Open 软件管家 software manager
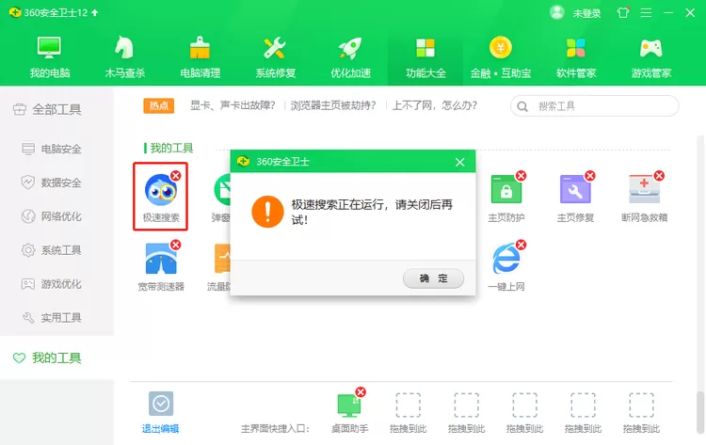Viewport: 706px width, 445px height. tap(576, 57)
